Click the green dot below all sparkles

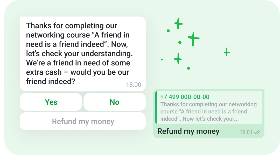coord(188,68)
